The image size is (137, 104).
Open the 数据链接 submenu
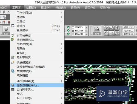pos(37,75)
